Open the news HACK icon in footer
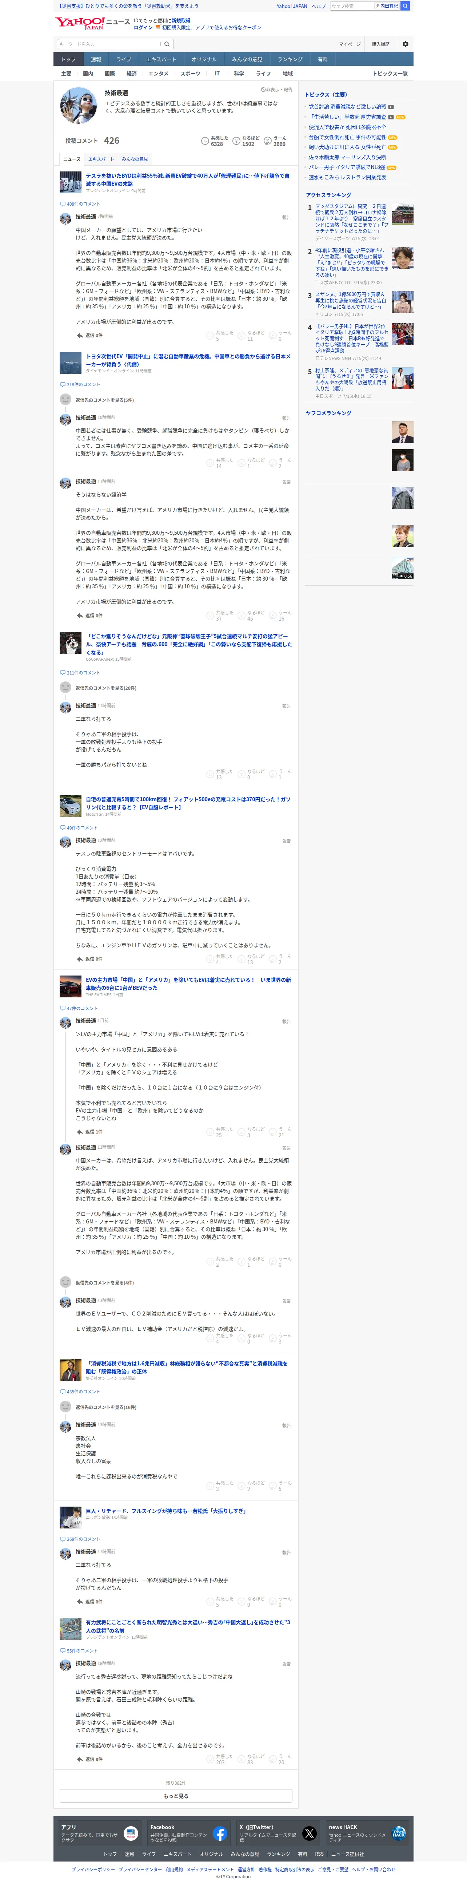The image size is (467, 1887). click(x=399, y=1833)
